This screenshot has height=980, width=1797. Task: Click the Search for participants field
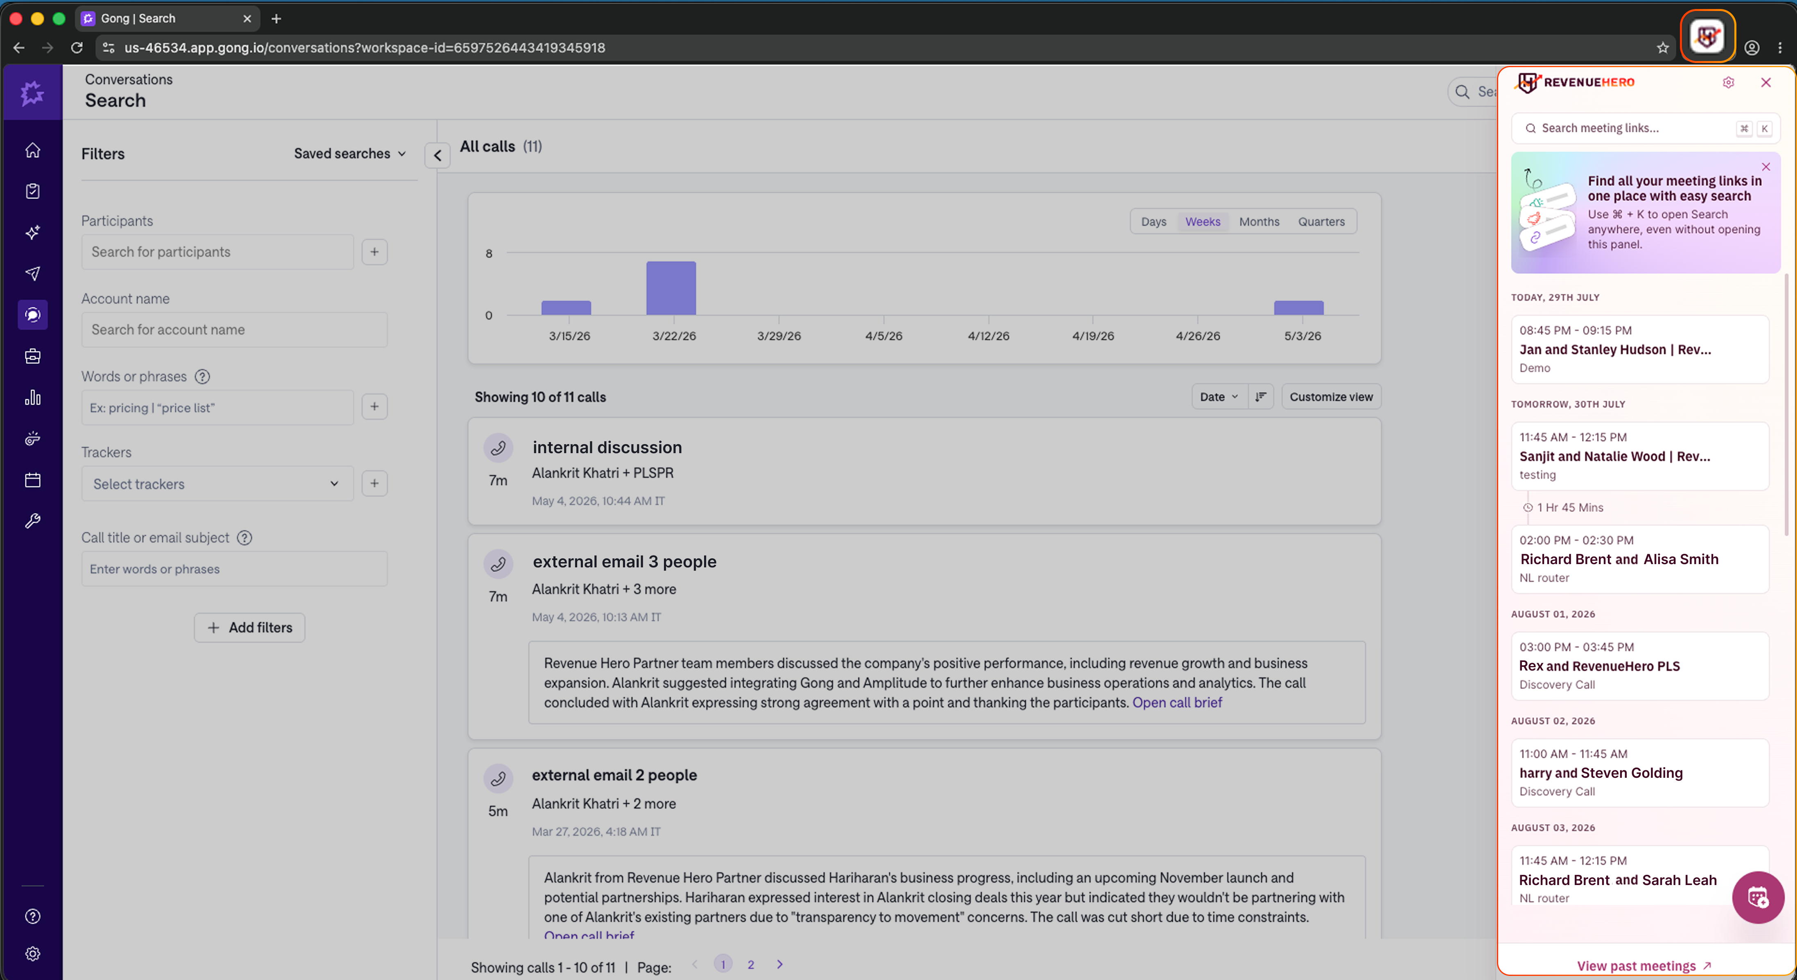point(218,252)
